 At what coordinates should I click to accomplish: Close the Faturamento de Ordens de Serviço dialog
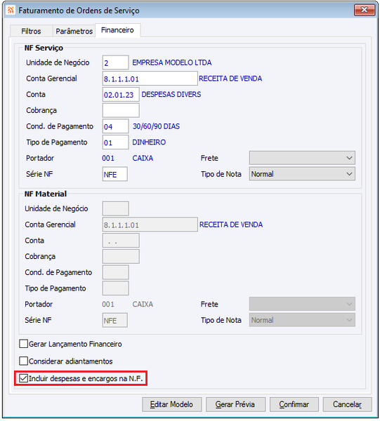point(364,10)
